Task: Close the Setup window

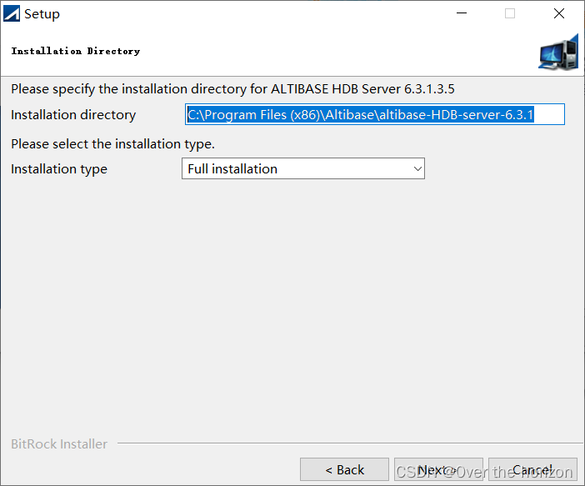Action: click(x=559, y=13)
